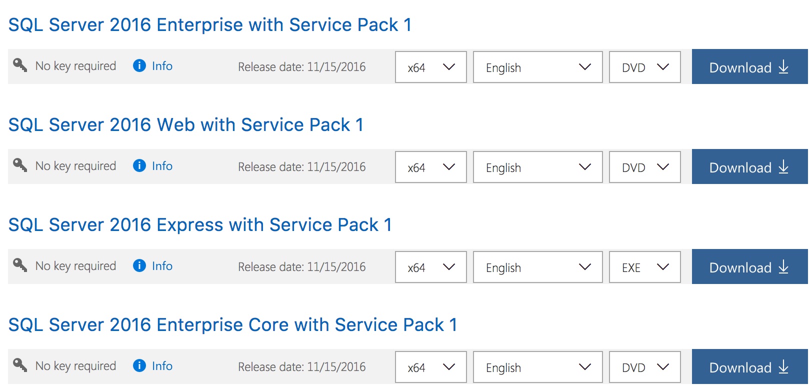812x390 pixels.
Task: Open the language dropdown for Enterprise Core
Action: pos(537,367)
